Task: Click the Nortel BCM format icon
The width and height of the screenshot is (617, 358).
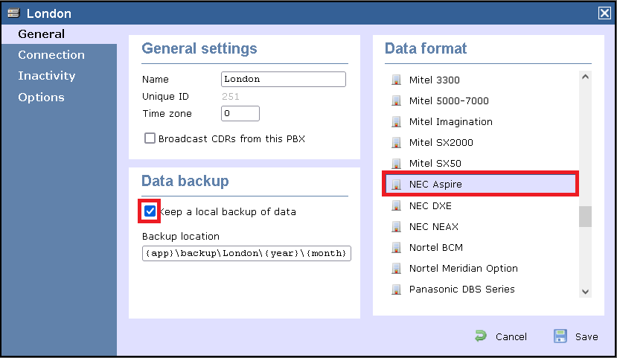Action: click(x=396, y=247)
